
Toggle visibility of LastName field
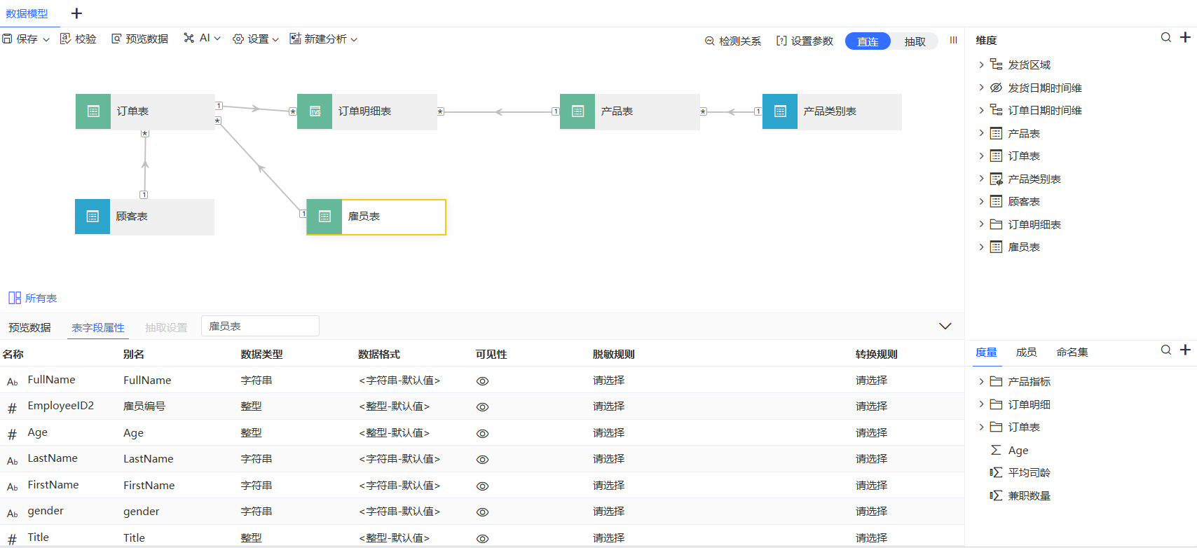pos(482,460)
